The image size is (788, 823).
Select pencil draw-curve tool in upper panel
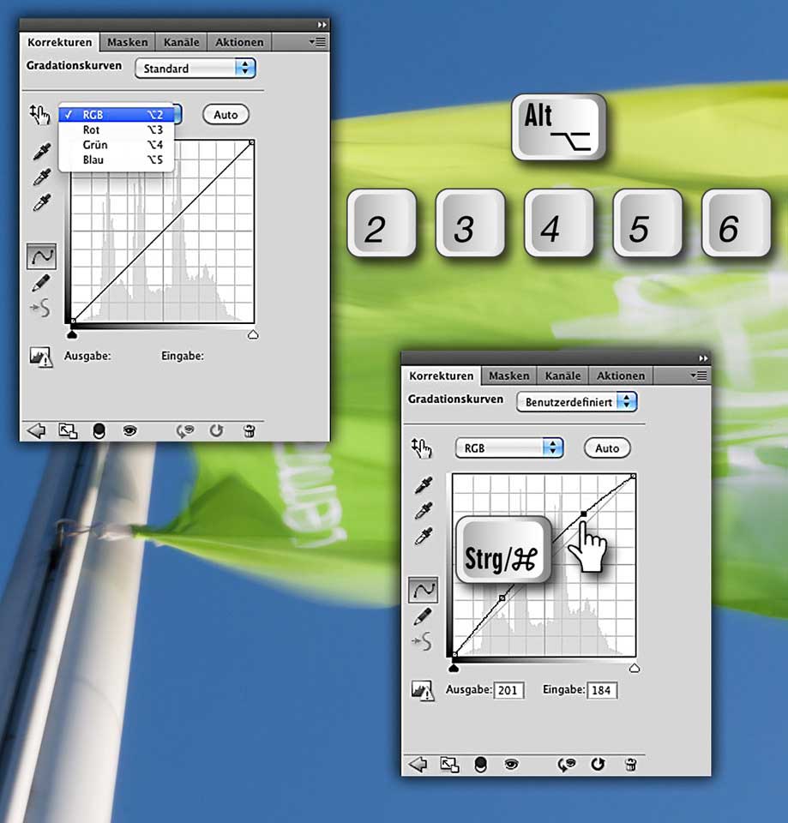click(x=41, y=283)
